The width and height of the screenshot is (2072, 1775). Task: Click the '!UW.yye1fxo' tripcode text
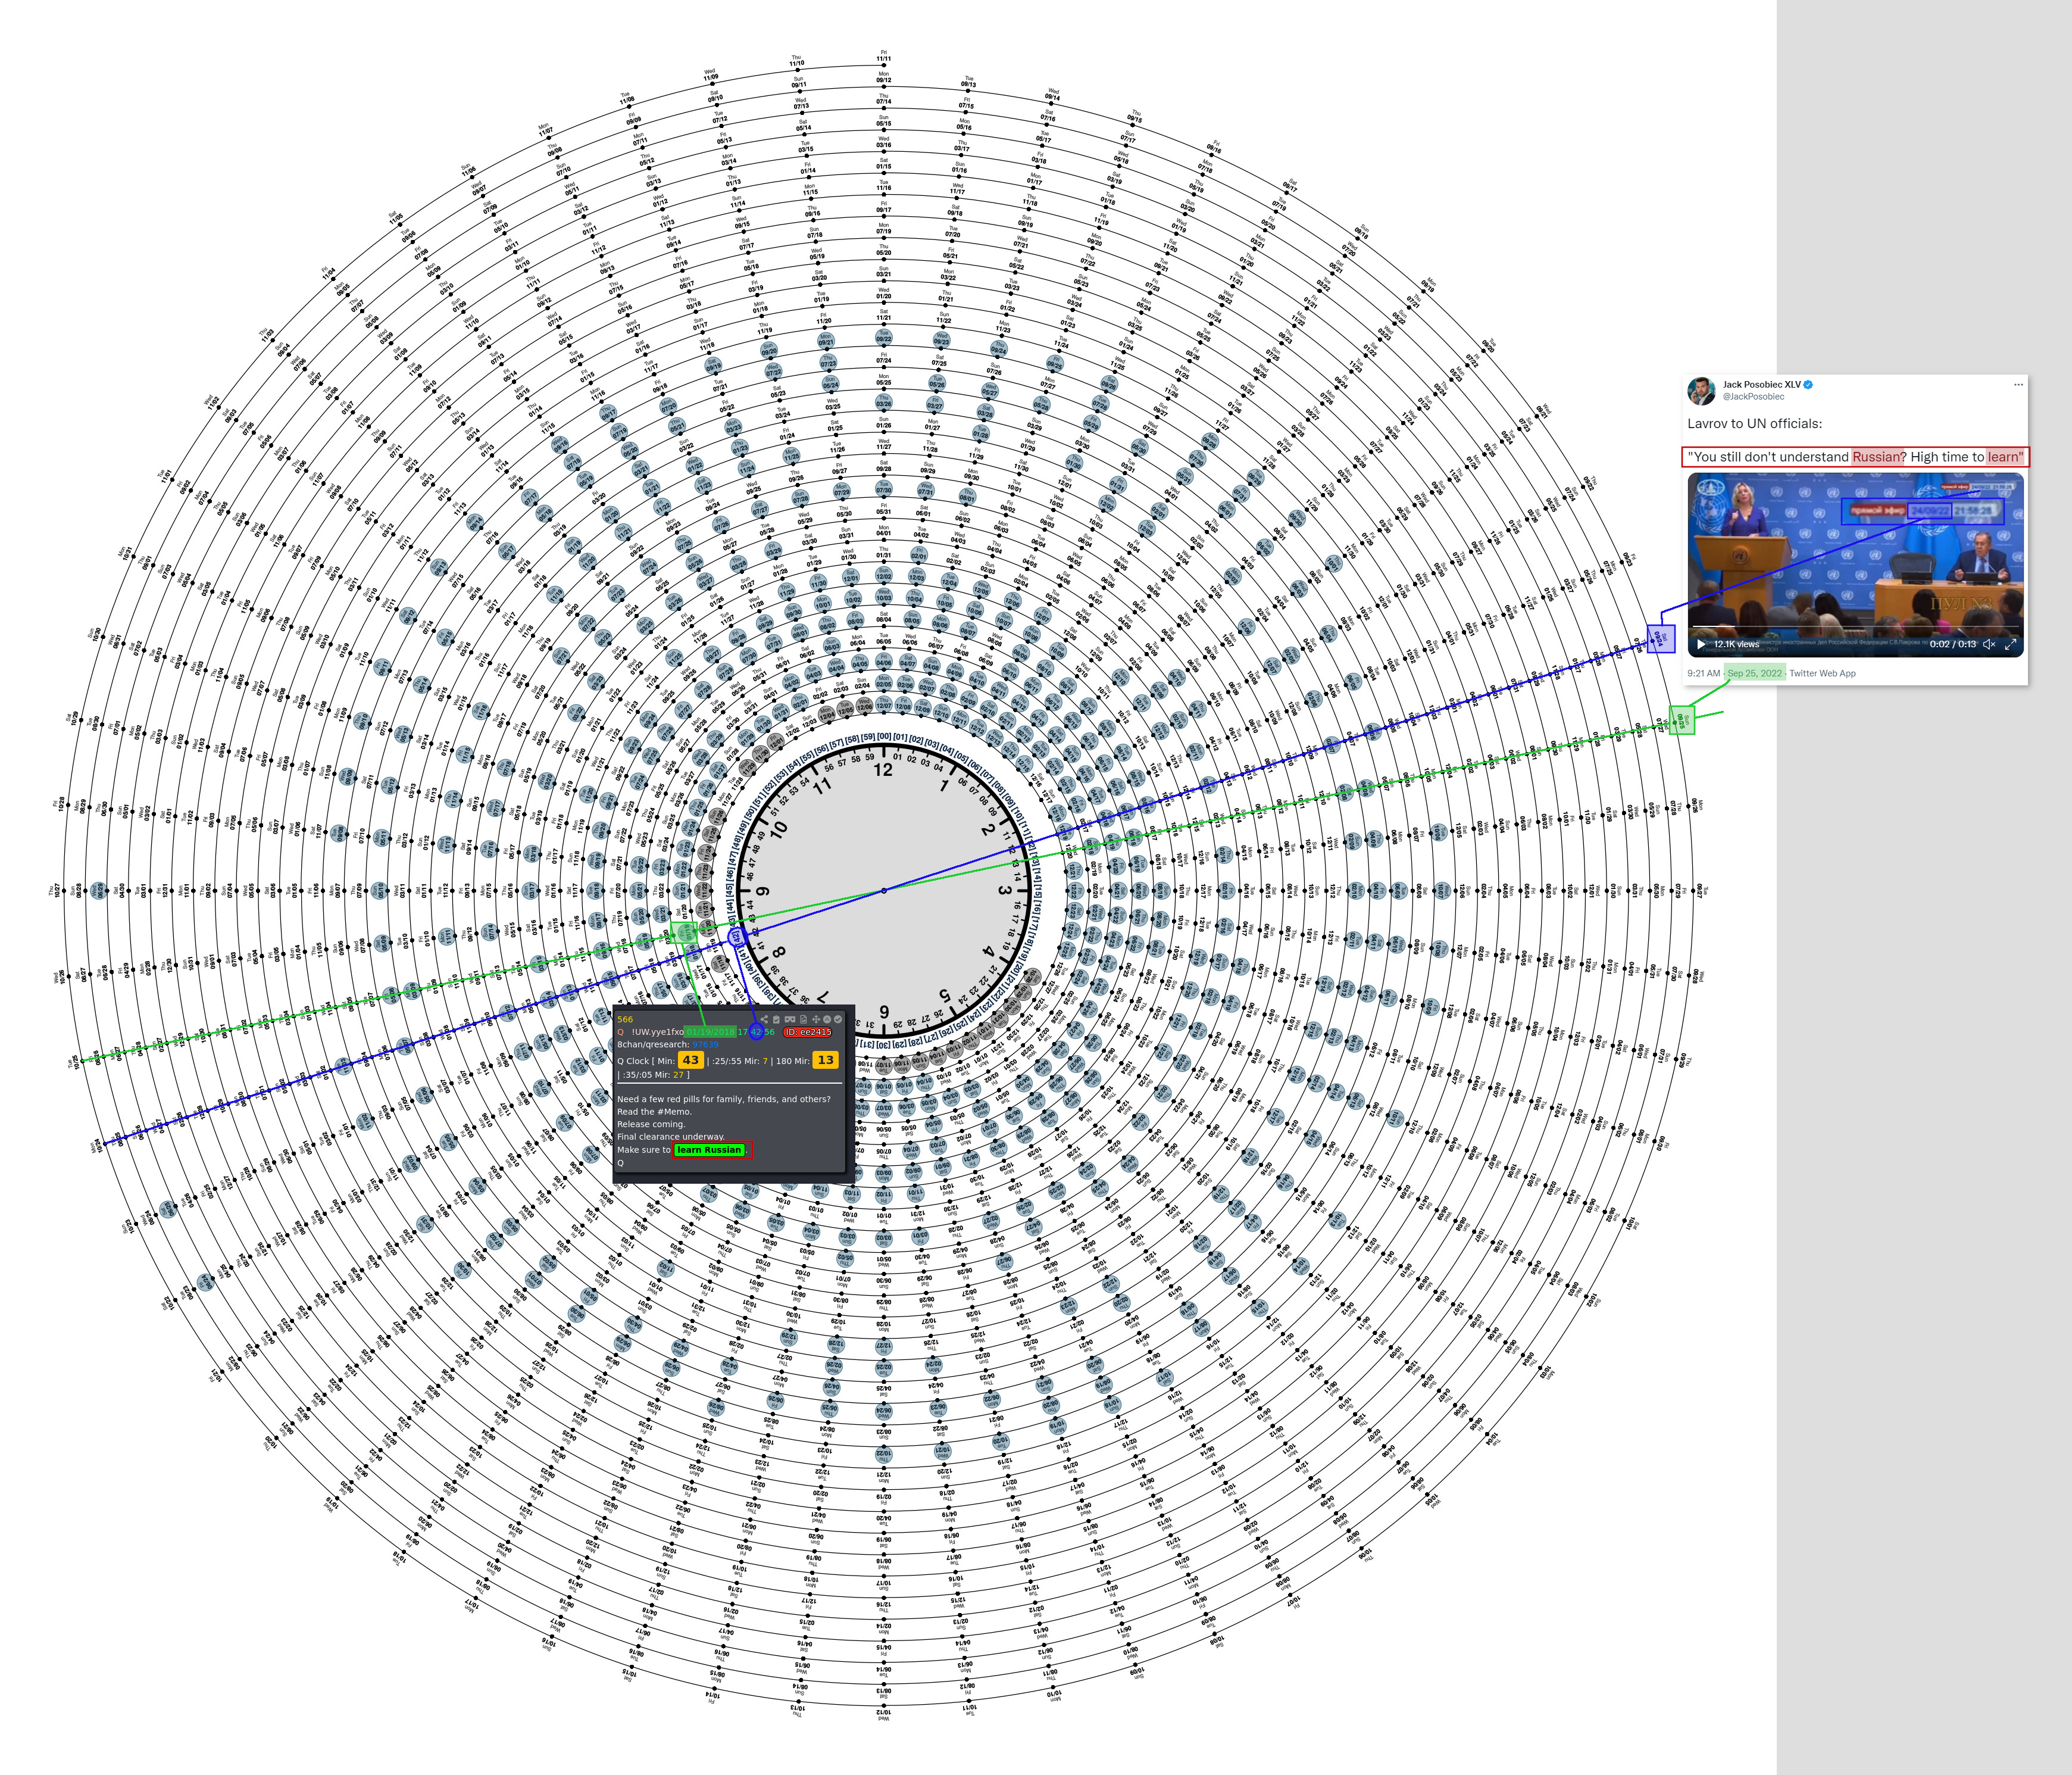tap(658, 1031)
